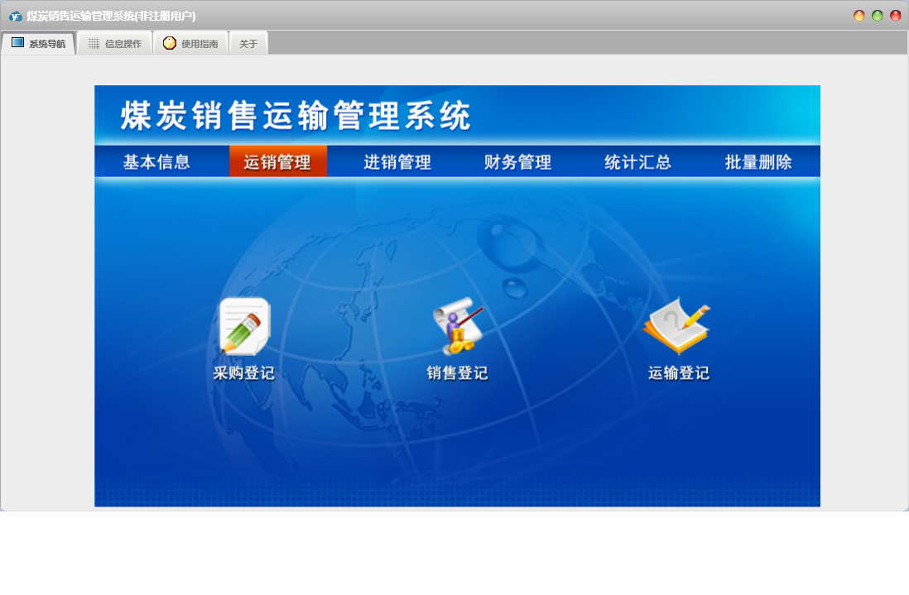This screenshot has width=909, height=595.
Task: Open the 采购登记 pencil notepad icon
Action: pos(245,326)
